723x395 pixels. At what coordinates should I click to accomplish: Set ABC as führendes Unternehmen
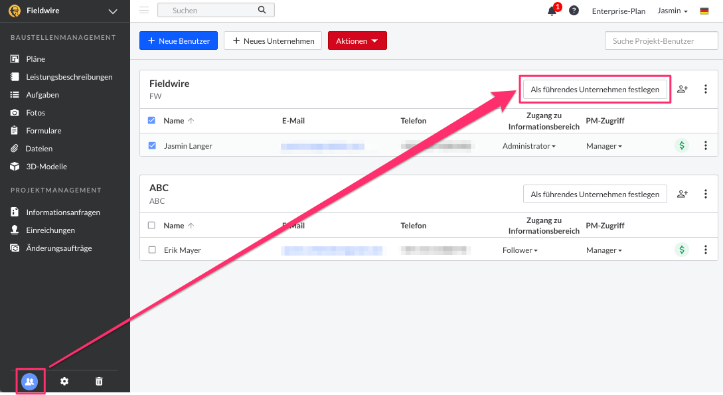click(595, 194)
